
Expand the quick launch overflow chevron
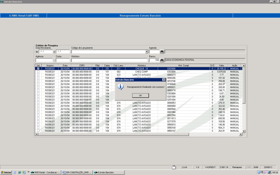(28, 172)
